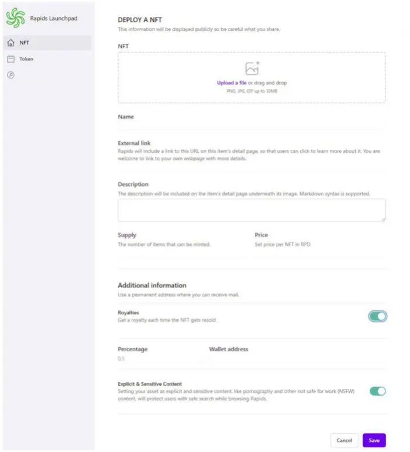
Task: Open the compass explore icon in sidebar
Action: 11,75
